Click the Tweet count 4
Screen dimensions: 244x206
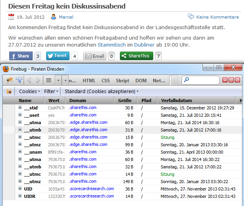pos(74,56)
